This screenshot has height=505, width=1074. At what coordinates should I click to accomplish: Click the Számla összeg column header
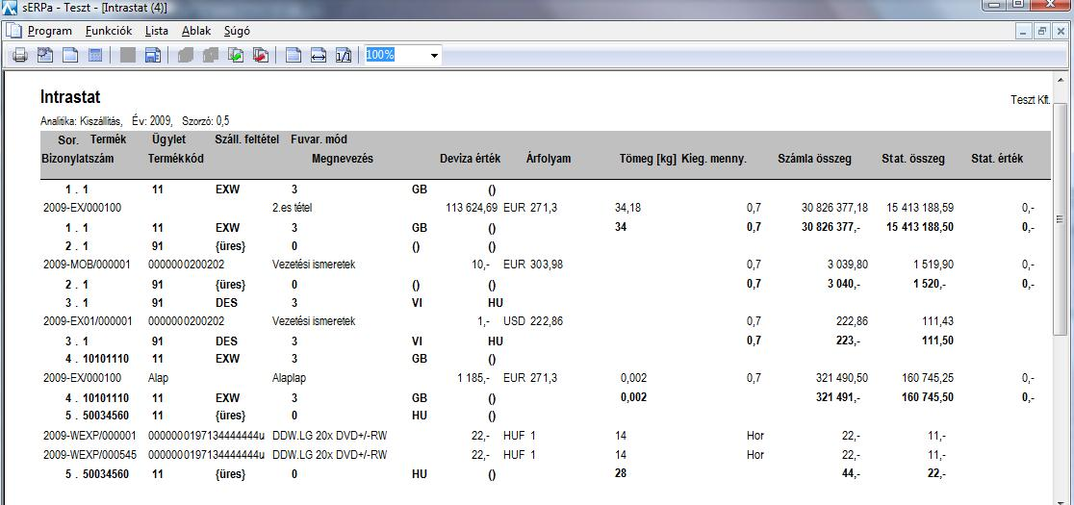click(x=814, y=159)
